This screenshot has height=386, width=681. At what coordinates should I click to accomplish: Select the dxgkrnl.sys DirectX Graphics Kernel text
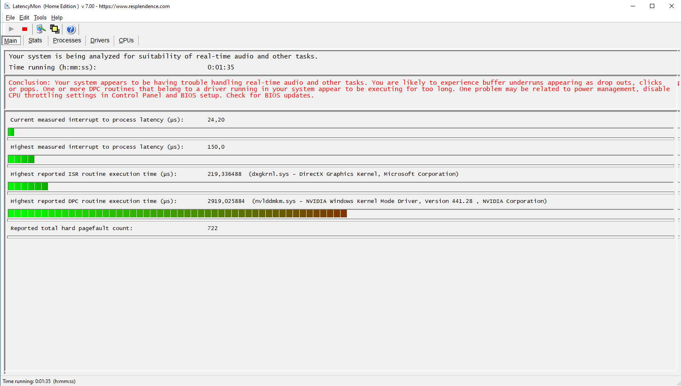354,174
